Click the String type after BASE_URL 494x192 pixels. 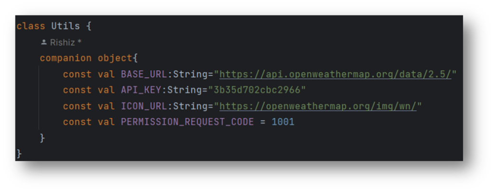click(190, 74)
